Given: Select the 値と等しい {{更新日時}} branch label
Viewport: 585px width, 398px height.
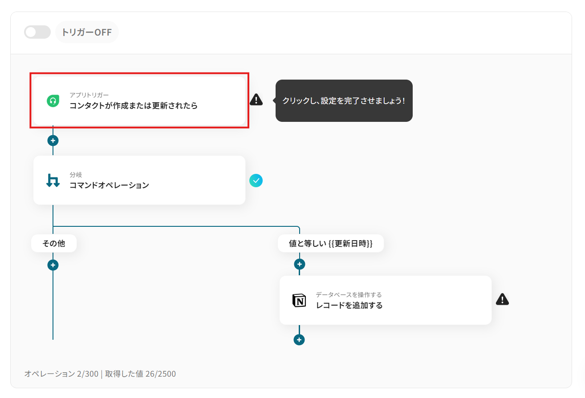Looking at the screenshot, I should click(x=331, y=243).
